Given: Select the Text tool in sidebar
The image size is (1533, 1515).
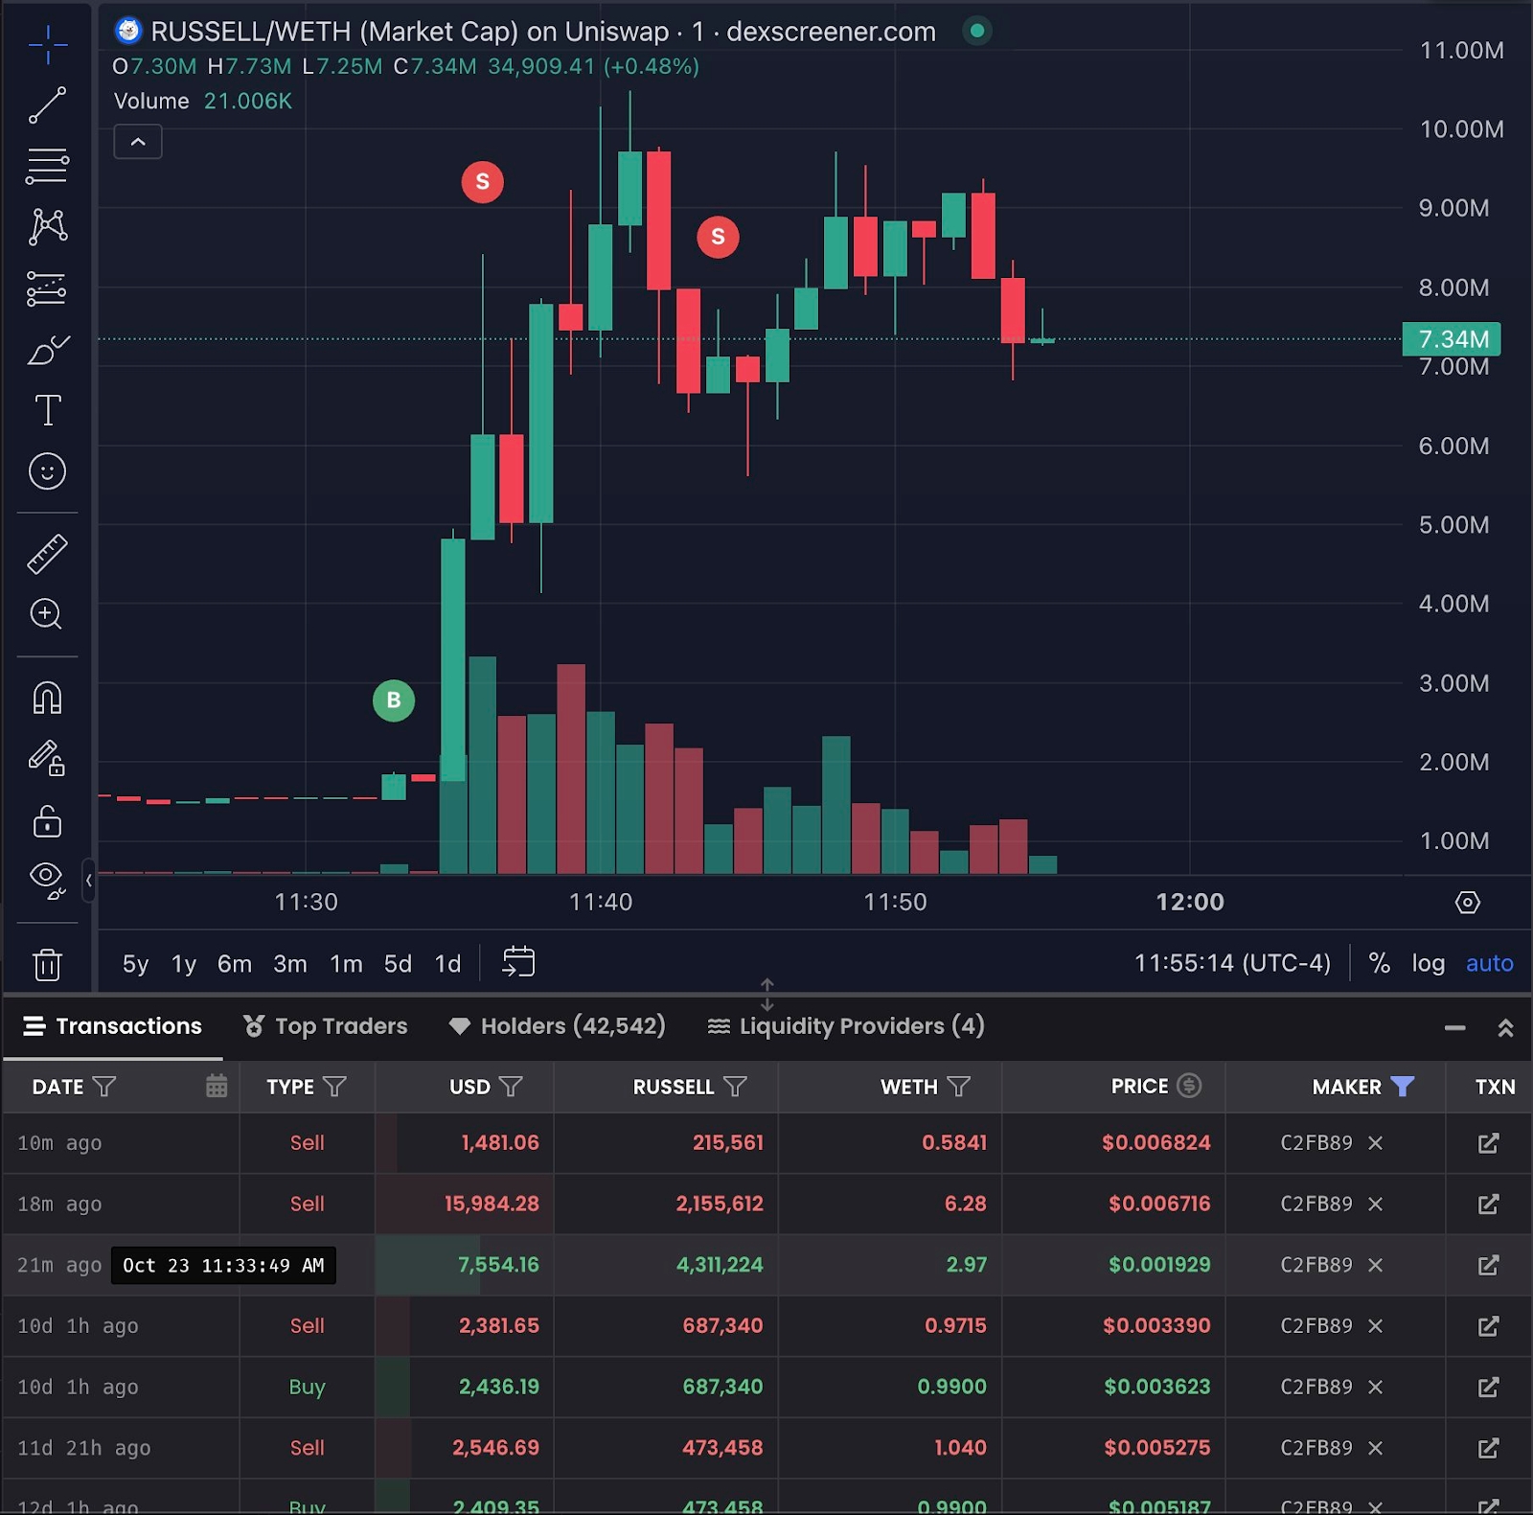Looking at the screenshot, I should [x=47, y=410].
